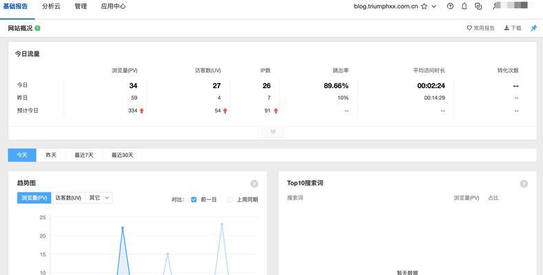Click the 浏览量(PV) column header in traffic table

(125, 71)
